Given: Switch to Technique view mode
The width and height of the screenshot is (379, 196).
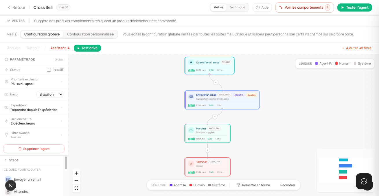Looking at the screenshot, I should pyautogui.click(x=237, y=7).
